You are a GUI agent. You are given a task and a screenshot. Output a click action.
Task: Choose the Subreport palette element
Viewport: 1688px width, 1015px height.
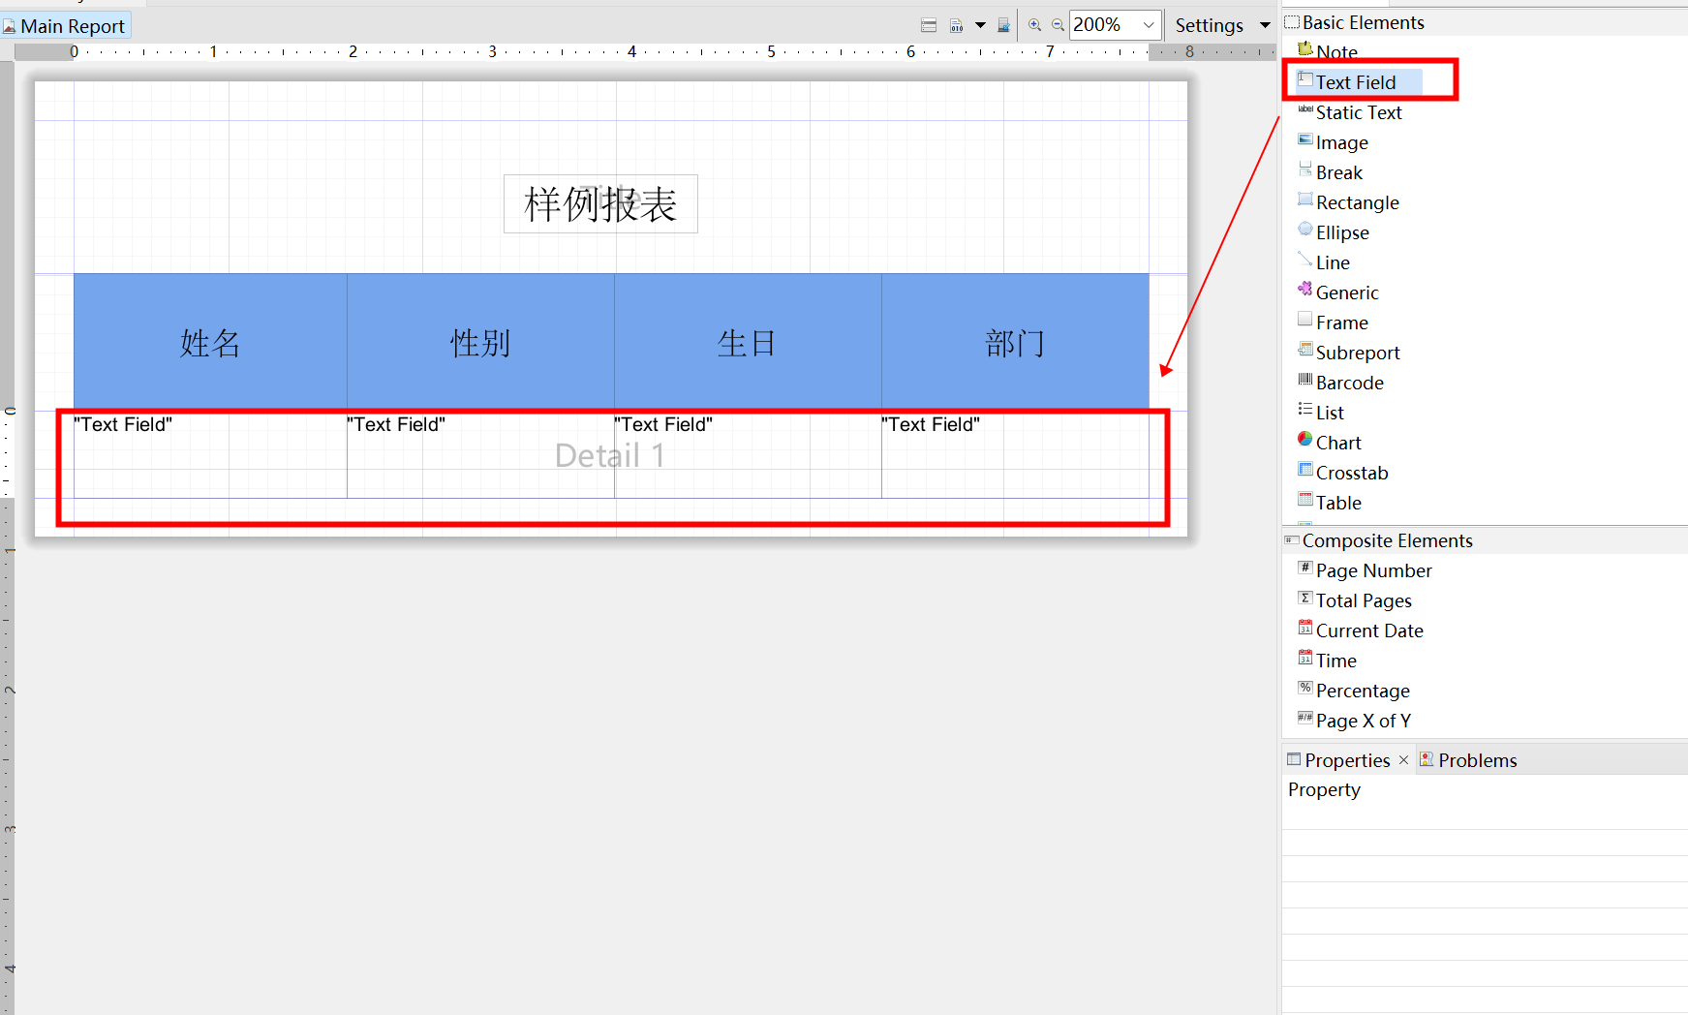click(x=1357, y=353)
